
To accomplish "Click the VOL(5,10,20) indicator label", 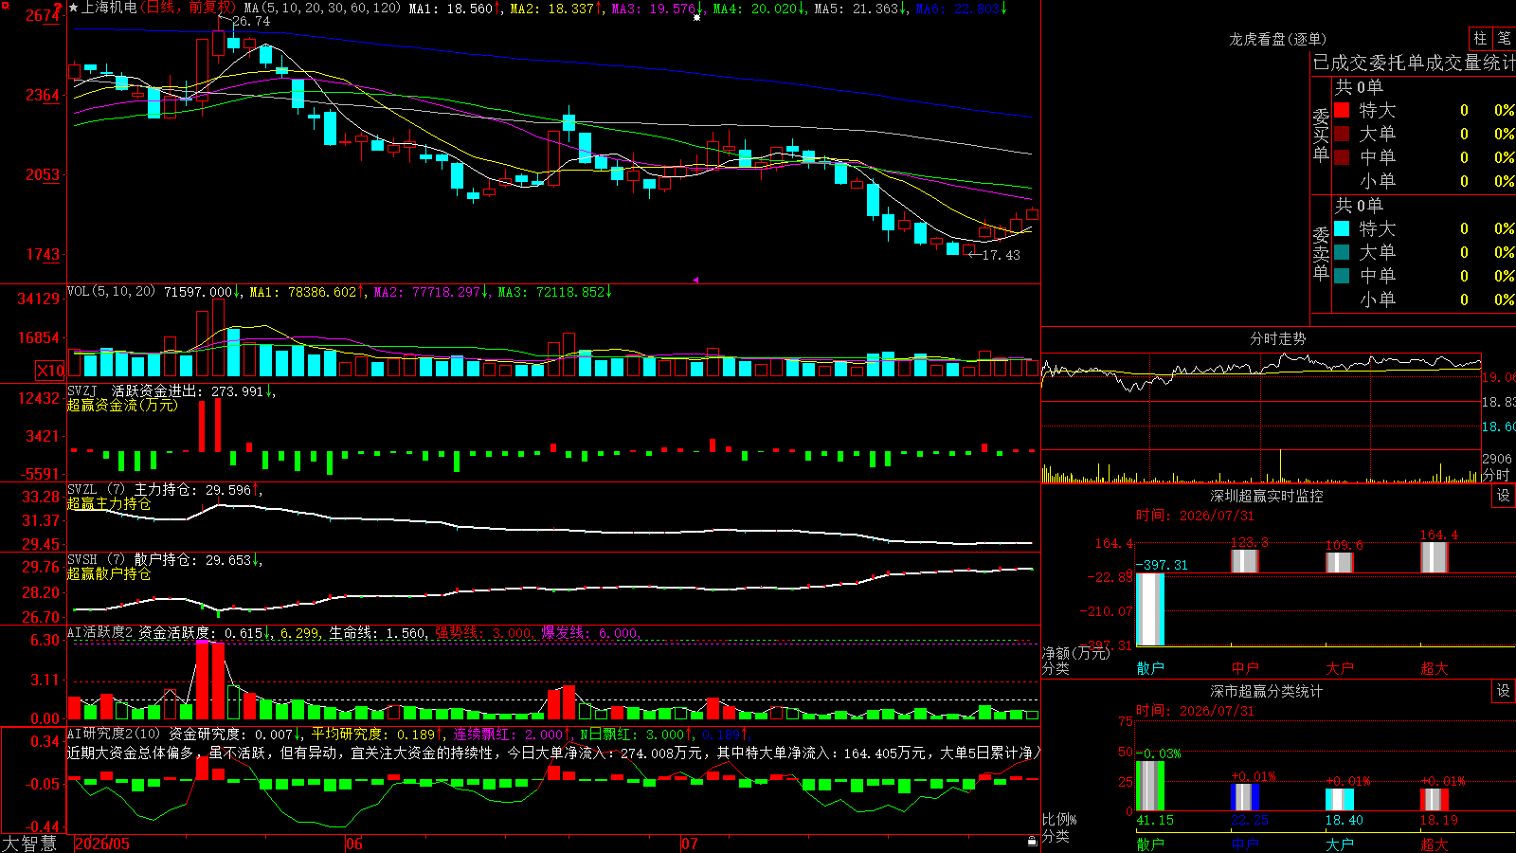I will pos(112,292).
